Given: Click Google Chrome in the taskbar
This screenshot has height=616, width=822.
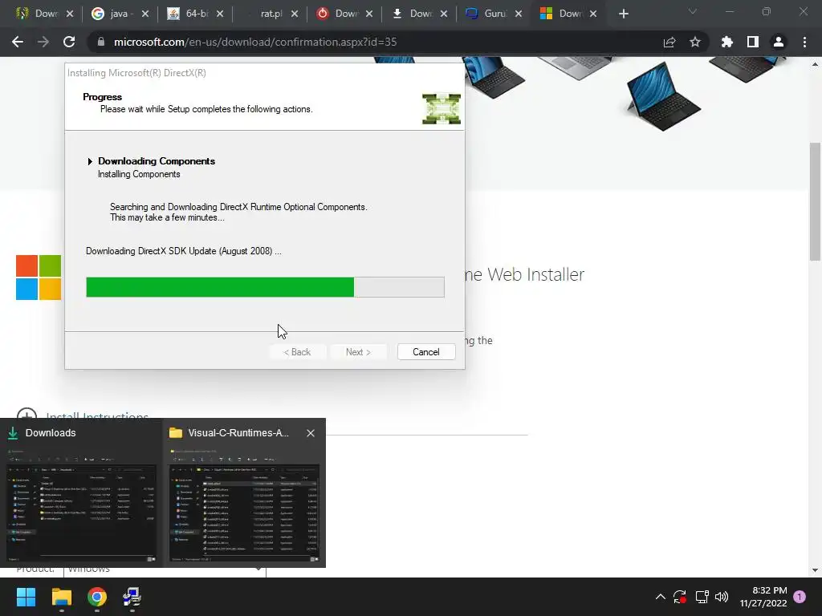Looking at the screenshot, I should (97, 597).
